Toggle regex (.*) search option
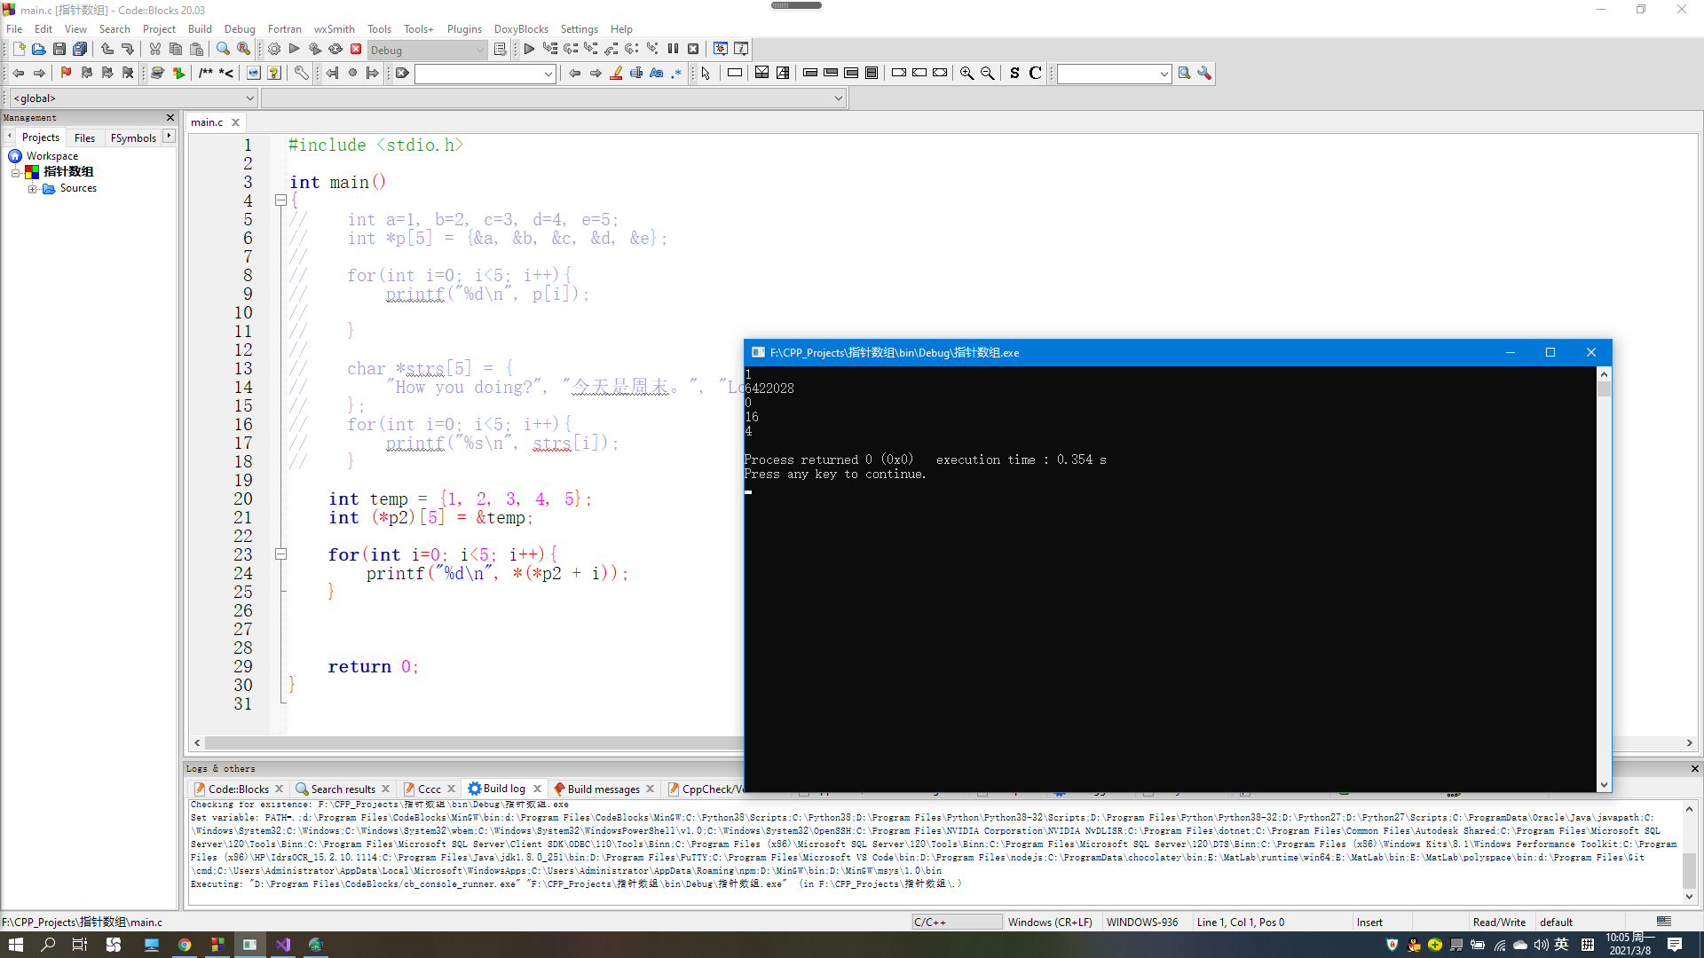This screenshot has width=1704, height=958. (676, 74)
